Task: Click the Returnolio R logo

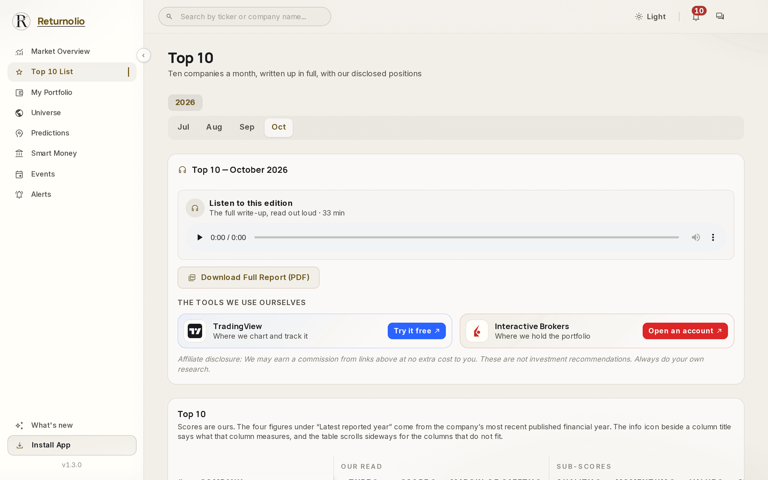Action: [21, 21]
